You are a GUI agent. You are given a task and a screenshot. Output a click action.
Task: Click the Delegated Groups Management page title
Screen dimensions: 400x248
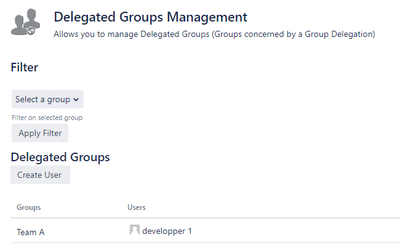tap(150, 17)
